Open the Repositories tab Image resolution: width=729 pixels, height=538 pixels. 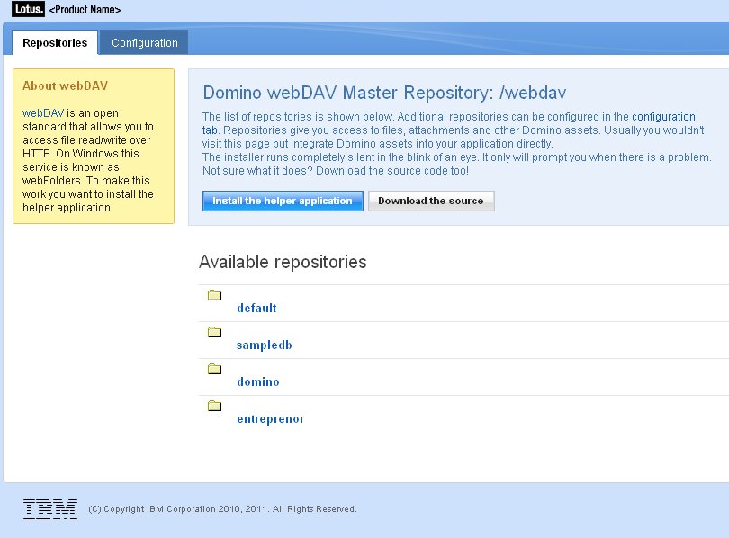click(x=55, y=43)
